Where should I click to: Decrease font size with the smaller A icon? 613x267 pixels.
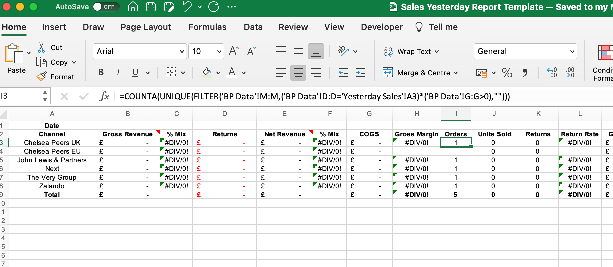[x=252, y=51]
